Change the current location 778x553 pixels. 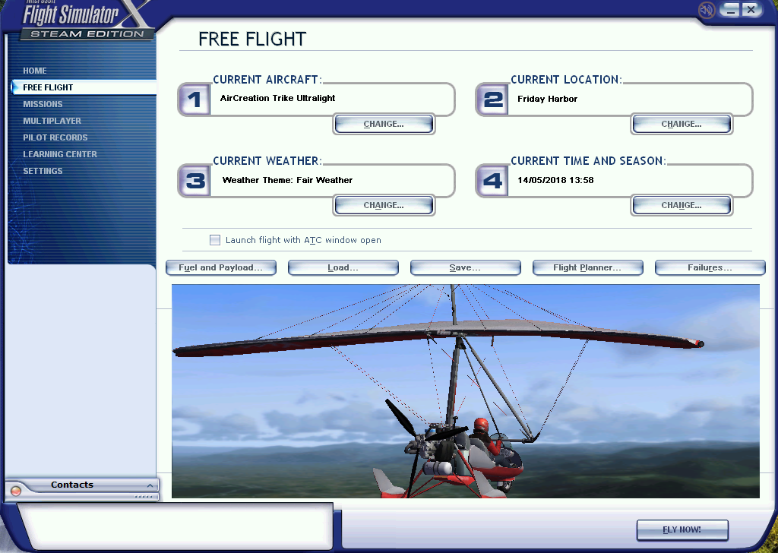point(682,124)
